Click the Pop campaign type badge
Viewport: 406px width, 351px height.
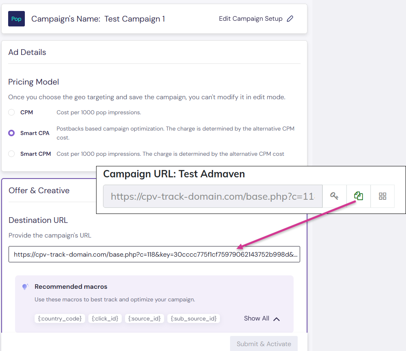[x=16, y=19]
